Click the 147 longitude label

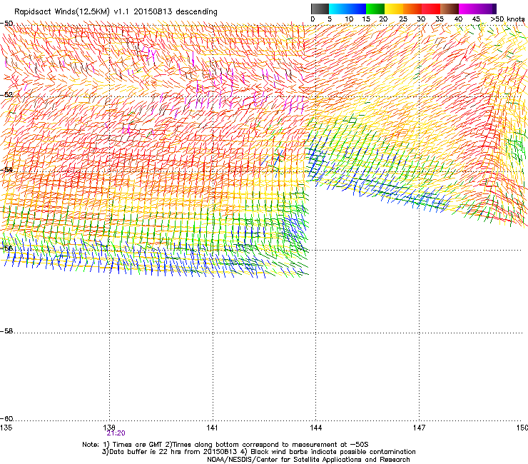pyautogui.click(x=420, y=428)
